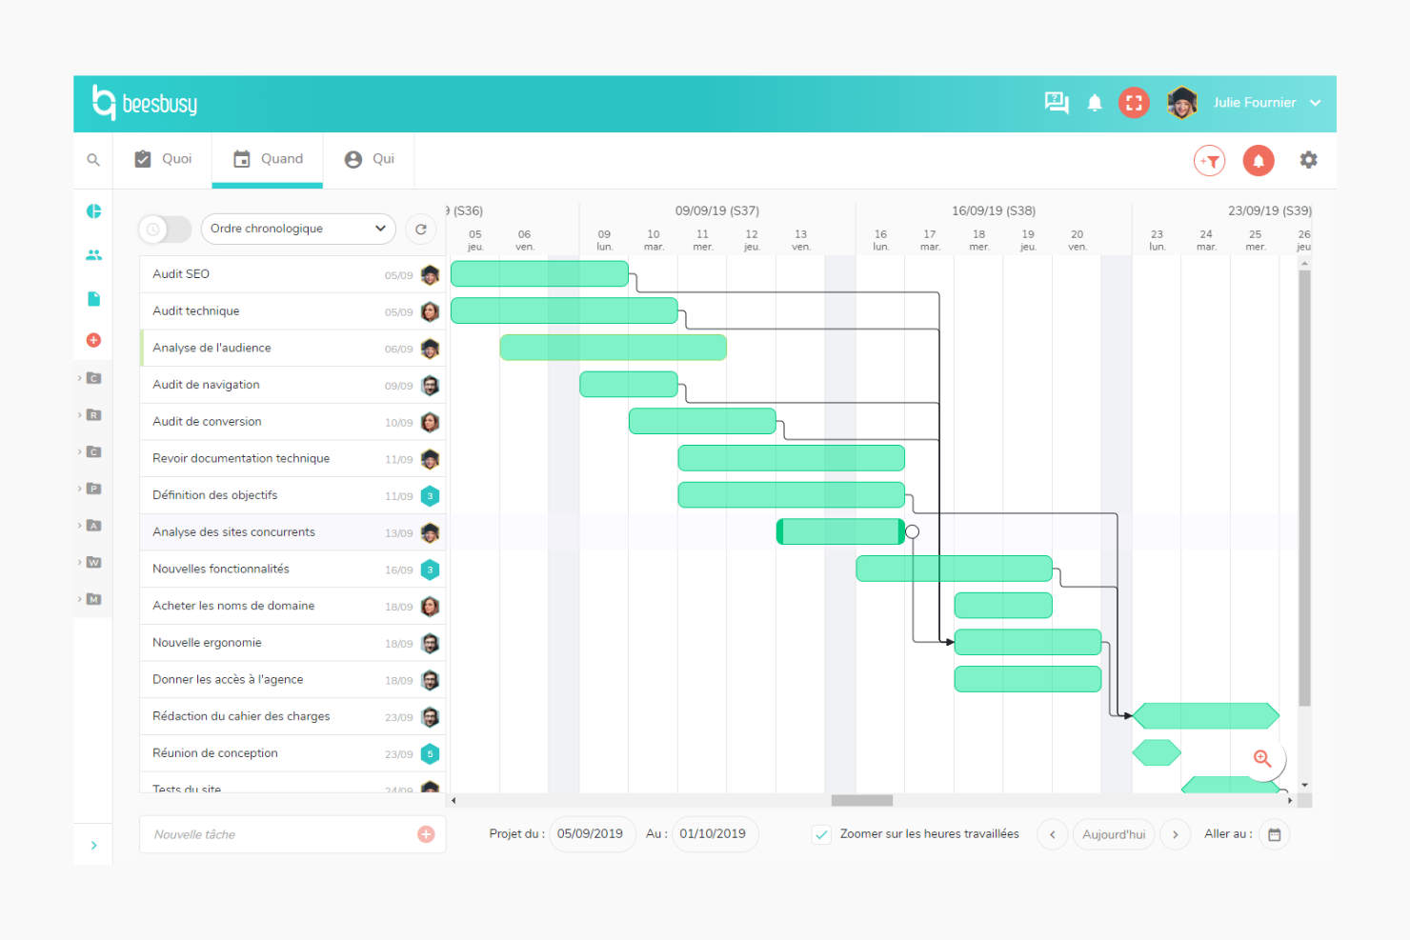Select the Acheter les noms de domaine task
This screenshot has width=1410, height=940.
292,607
